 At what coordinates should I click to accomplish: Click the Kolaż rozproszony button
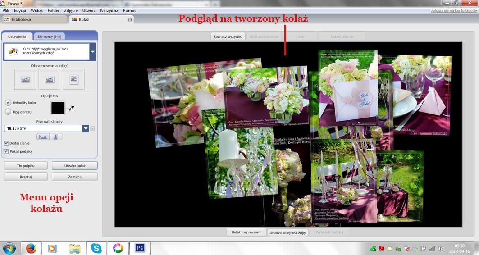(246, 232)
